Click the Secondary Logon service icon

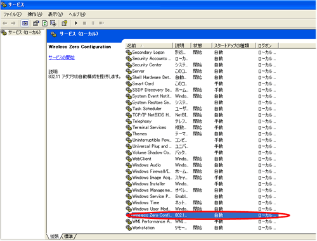tap(129, 52)
